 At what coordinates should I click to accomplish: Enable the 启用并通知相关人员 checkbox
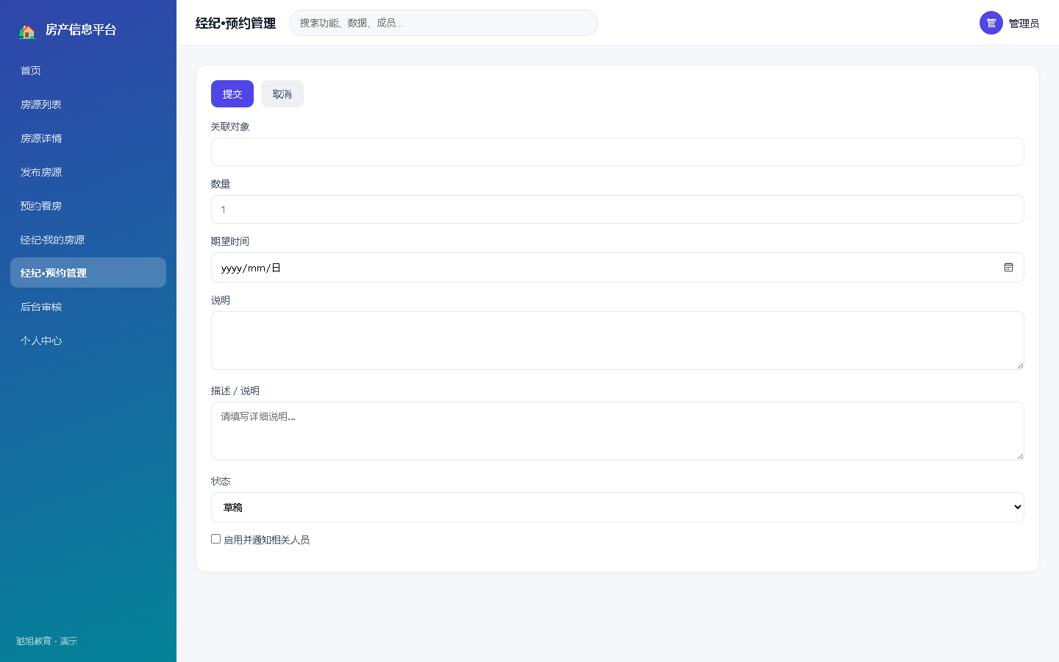(216, 539)
